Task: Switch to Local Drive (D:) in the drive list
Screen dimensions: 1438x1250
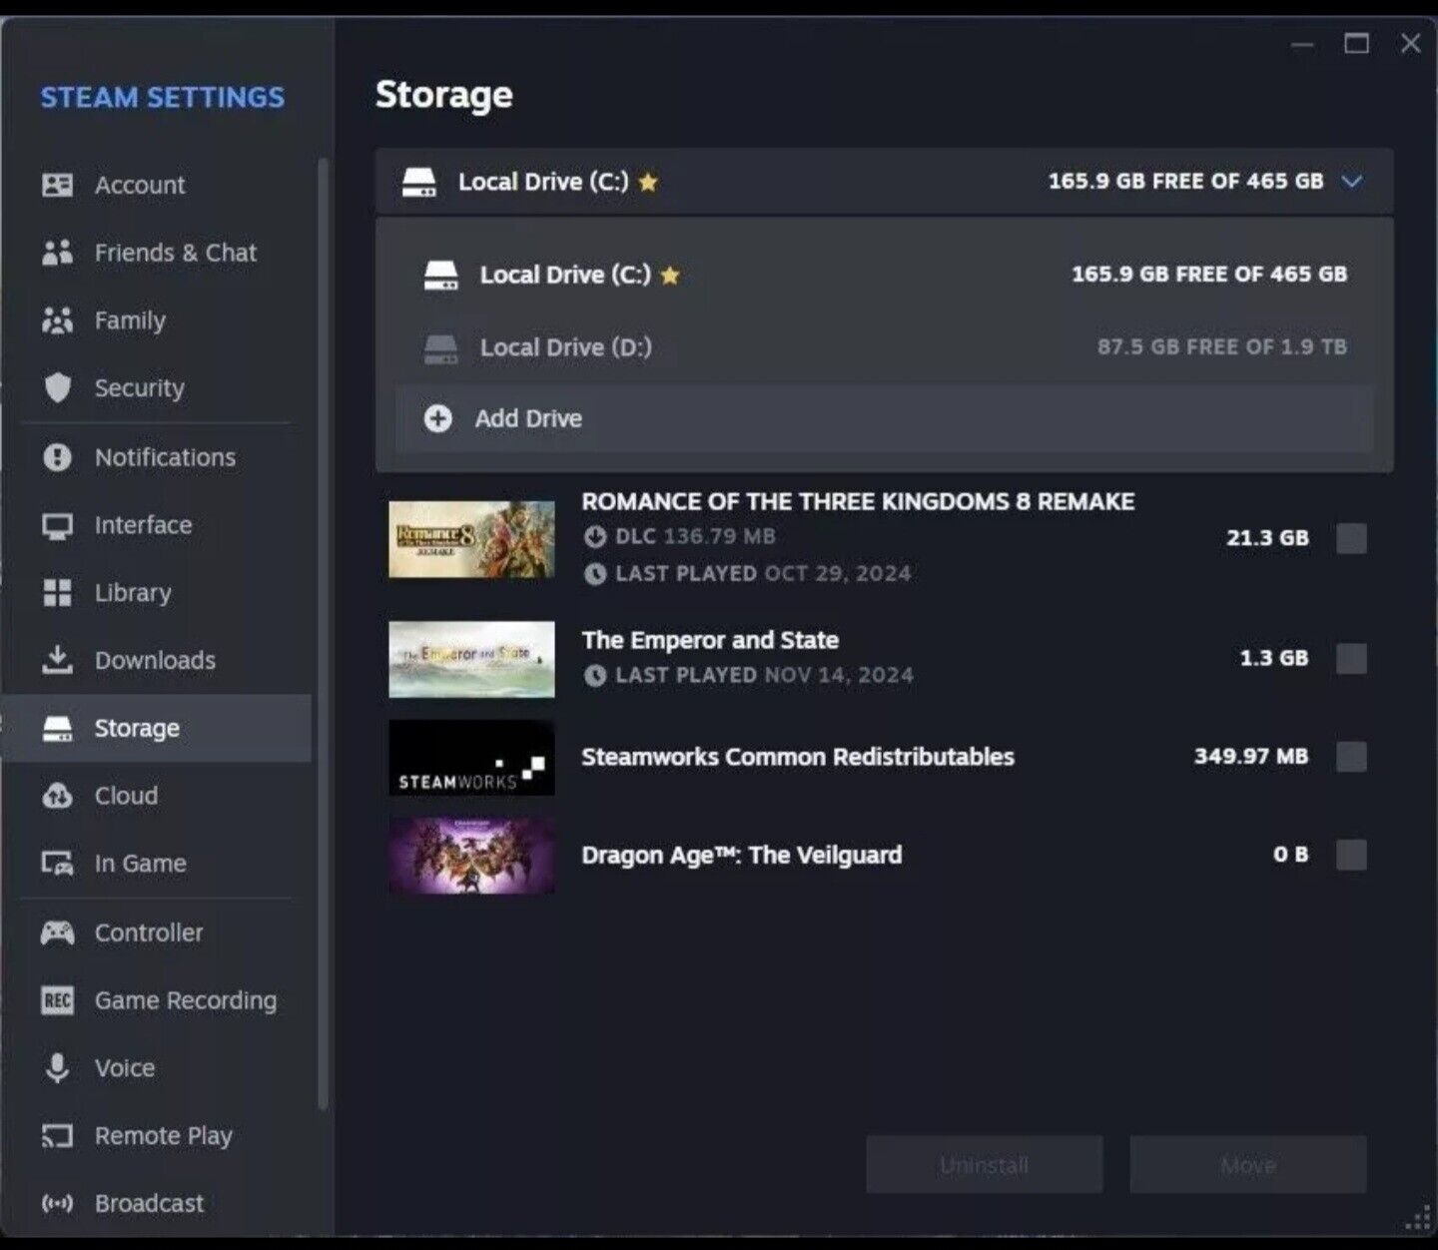Action: [885, 347]
